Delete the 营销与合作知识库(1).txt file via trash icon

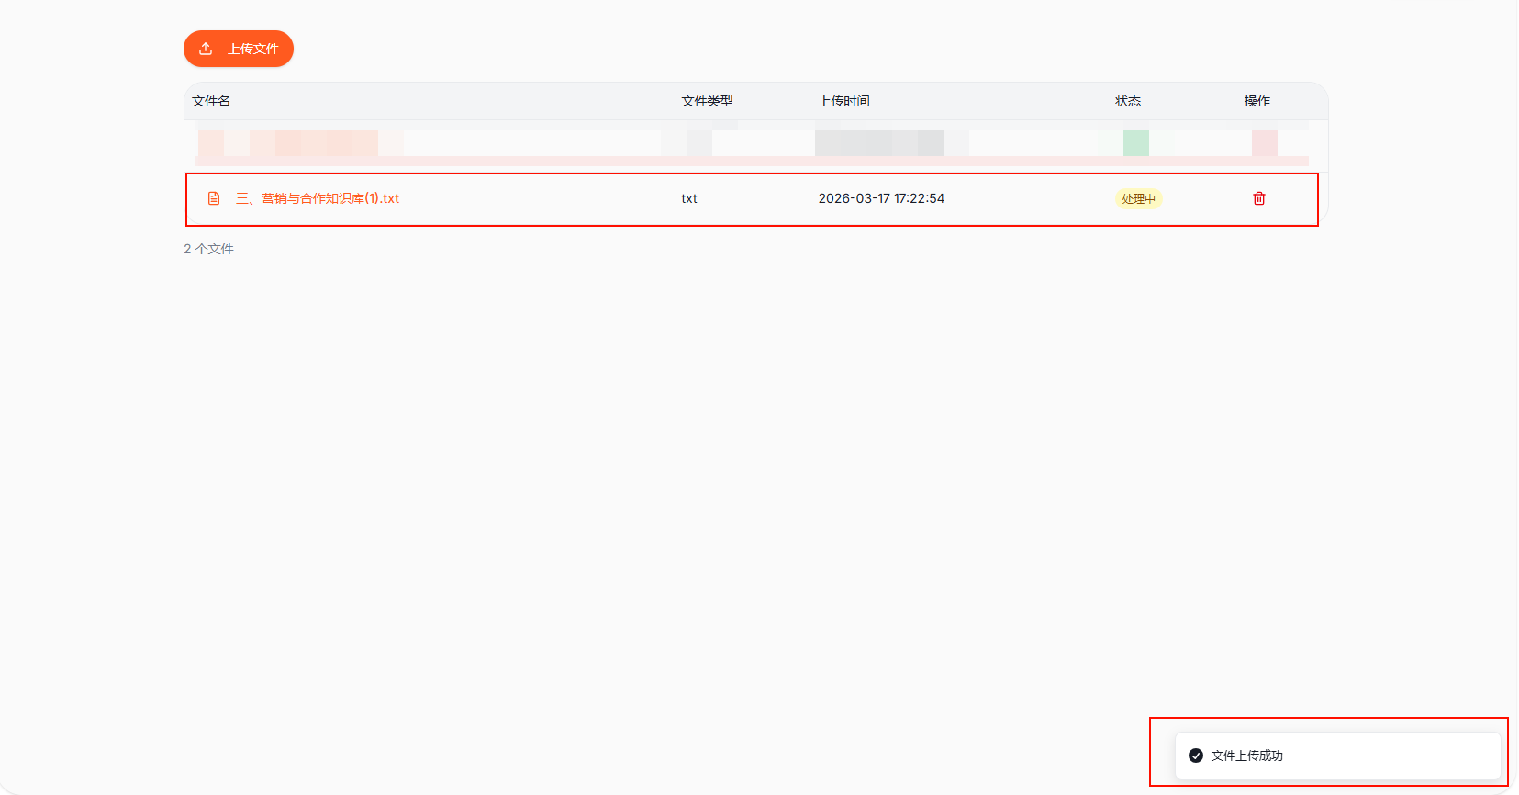click(1259, 198)
